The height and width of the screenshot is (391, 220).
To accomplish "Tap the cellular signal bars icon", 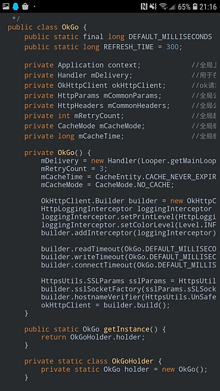I will (173, 7).
